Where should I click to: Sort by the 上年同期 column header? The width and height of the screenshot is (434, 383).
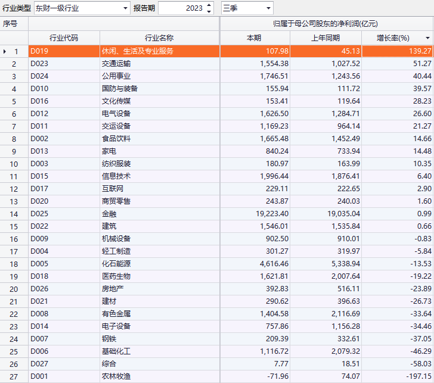click(325, 38)
